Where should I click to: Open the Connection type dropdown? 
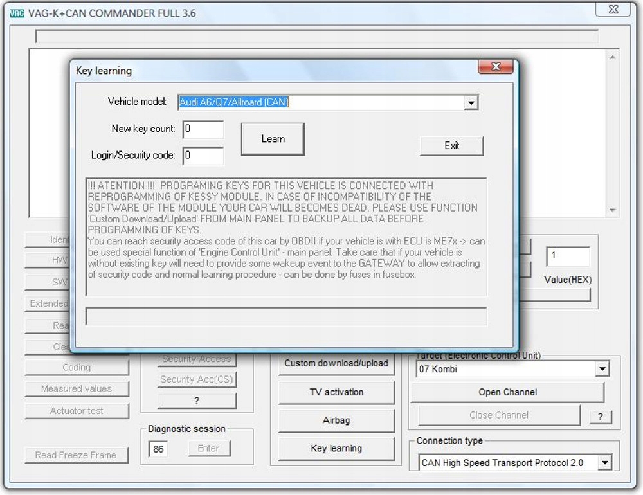tap(604, 462)
